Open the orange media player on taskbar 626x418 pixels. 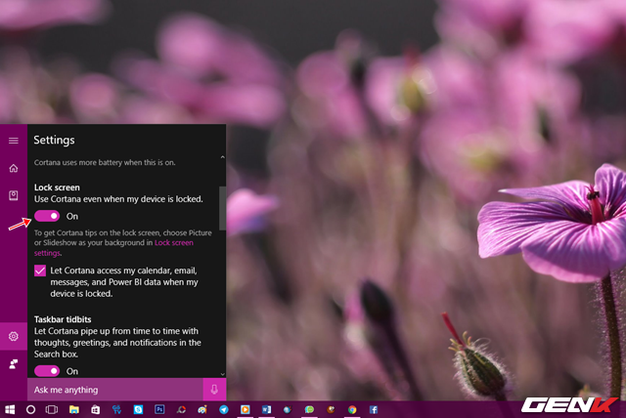tap(246, 409)
